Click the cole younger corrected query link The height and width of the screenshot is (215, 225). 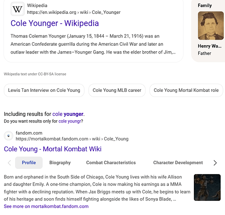(68, 114)
